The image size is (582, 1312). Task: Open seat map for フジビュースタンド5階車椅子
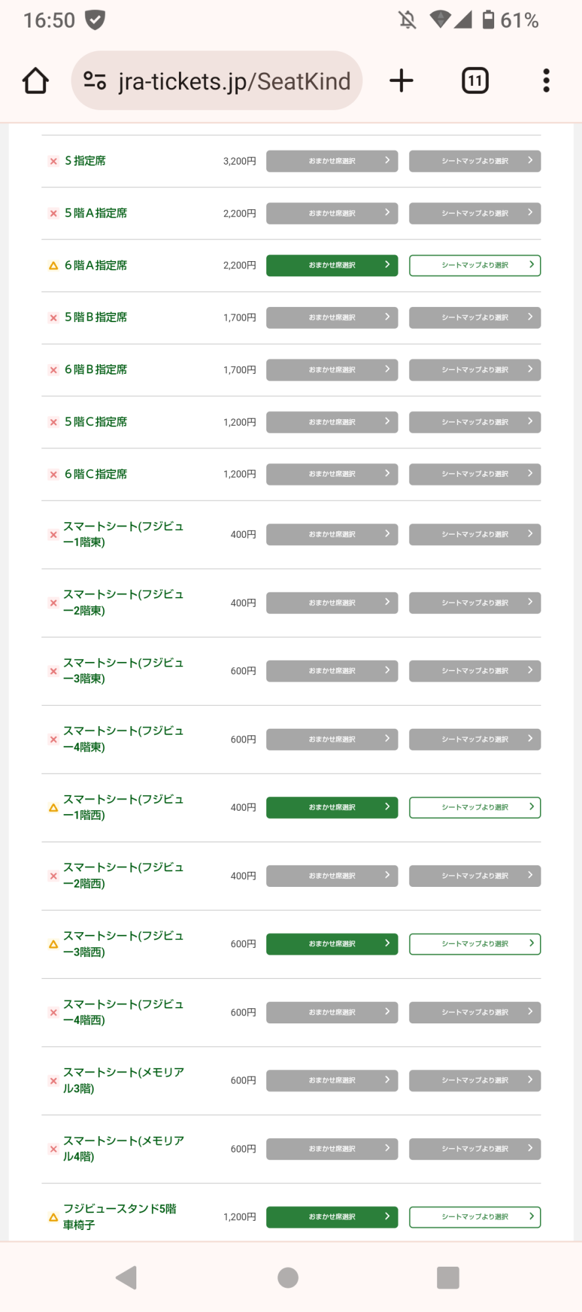click(x=475, y=1217)
